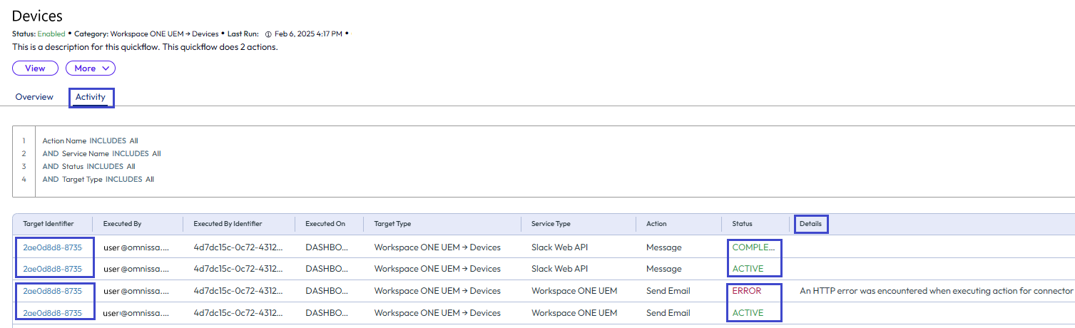The image size is (1075, 328).
Task: Click the Service Name INCLUDES All filter line
Action: (101, 154)
